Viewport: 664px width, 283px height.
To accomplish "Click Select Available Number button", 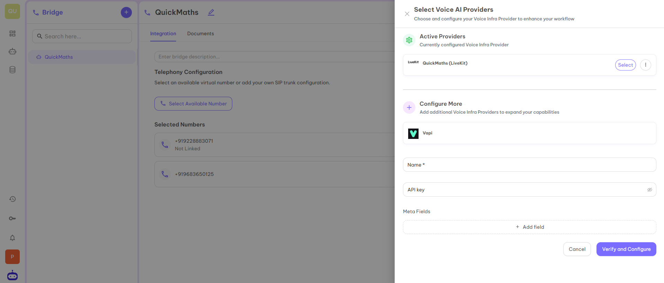I will [193, 104].
